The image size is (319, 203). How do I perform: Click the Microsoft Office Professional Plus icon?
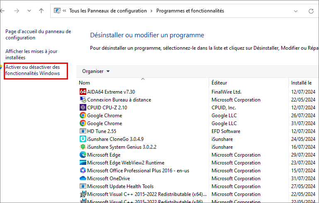[83, 171]
